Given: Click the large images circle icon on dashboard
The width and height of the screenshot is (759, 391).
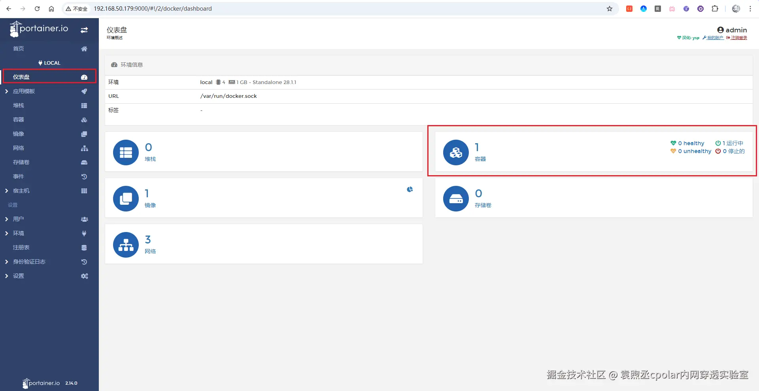Looking at the screenshot, I should (x=126, y=198).
